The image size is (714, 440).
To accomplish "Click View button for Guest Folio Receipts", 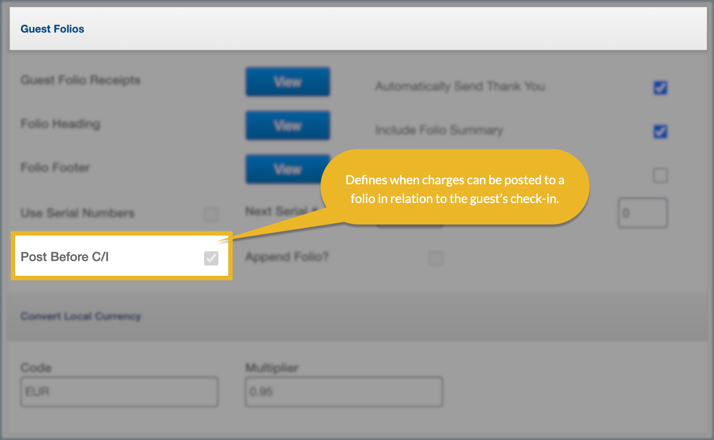I will [287, 82].
